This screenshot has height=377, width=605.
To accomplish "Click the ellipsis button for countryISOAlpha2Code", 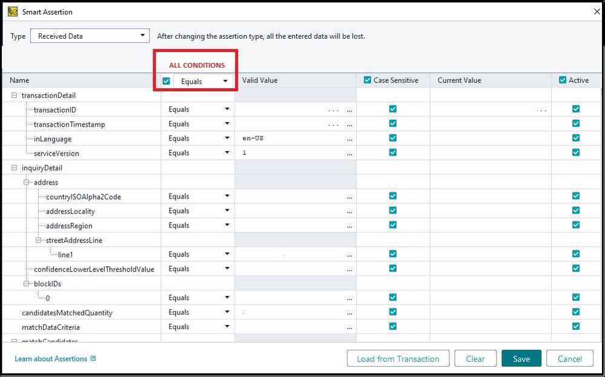I will [349, 197].
